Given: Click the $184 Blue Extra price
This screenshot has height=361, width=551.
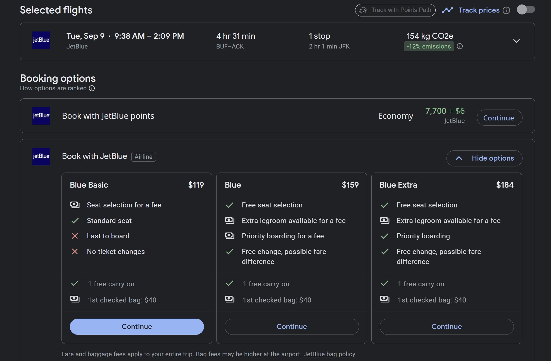Looking at the screenshot, I should point(505,185).
